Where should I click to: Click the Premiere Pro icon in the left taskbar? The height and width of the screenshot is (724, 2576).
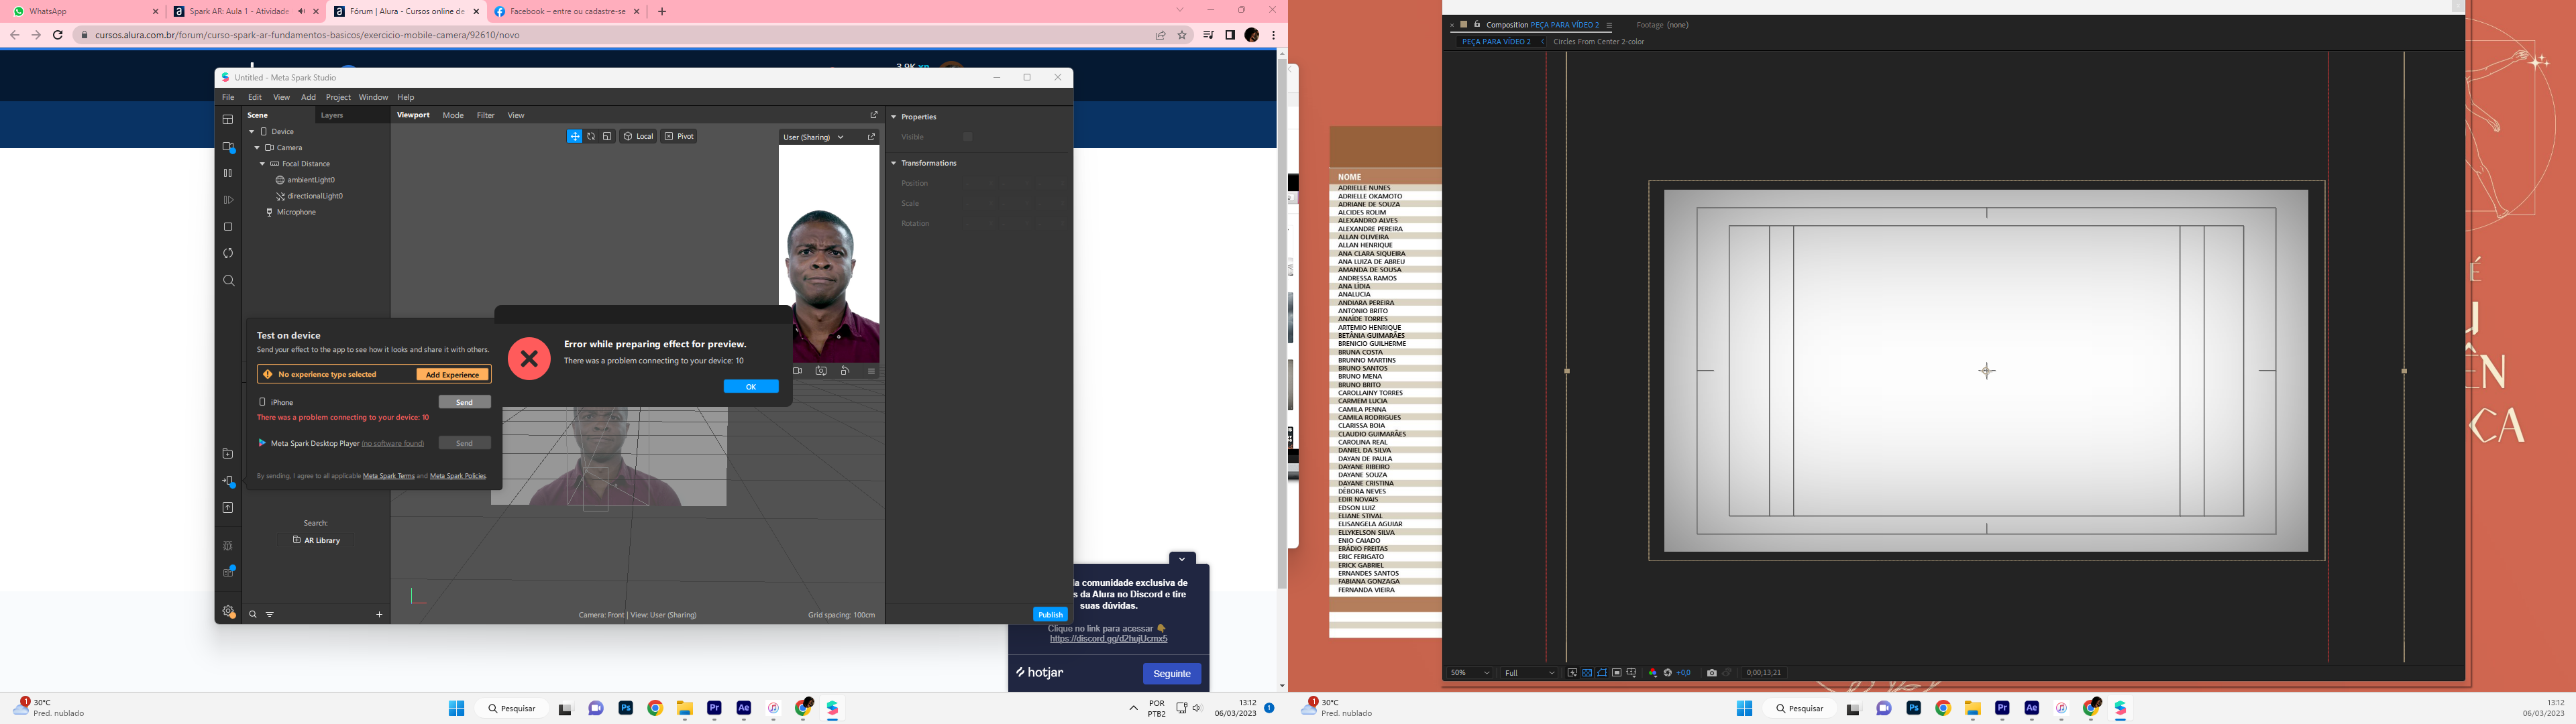[714, 708]
